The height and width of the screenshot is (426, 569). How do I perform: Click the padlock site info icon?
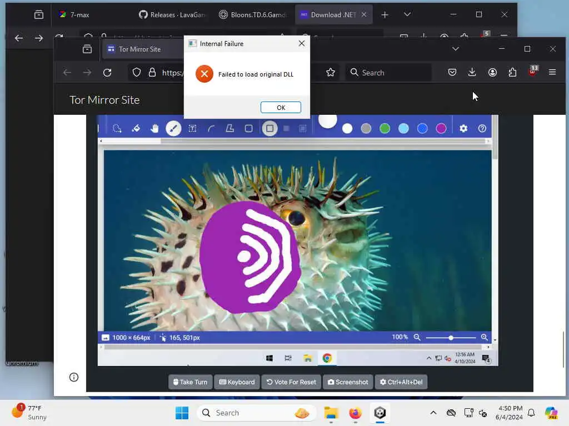pos(152,73)
